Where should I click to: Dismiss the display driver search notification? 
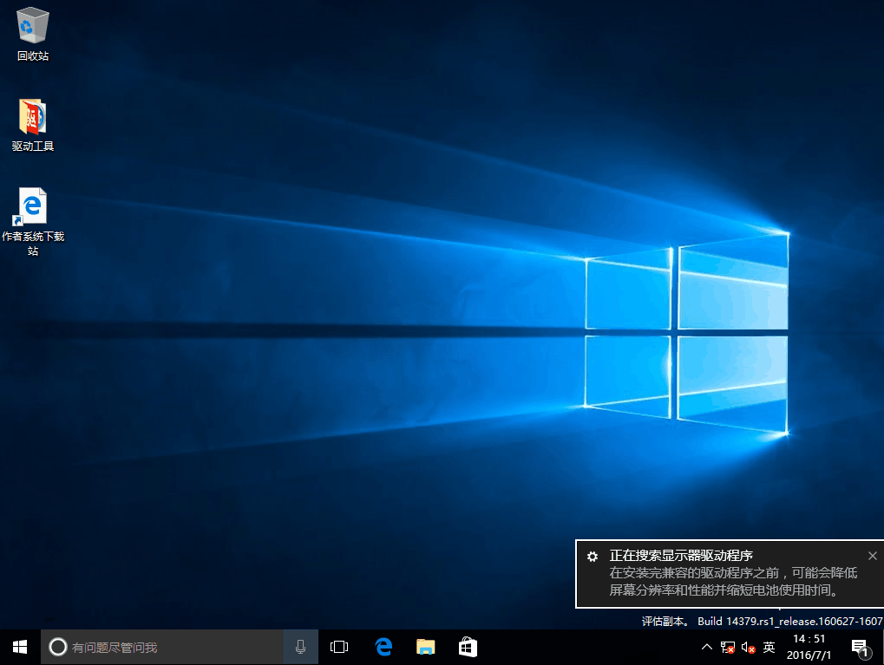tap(872, 556)
